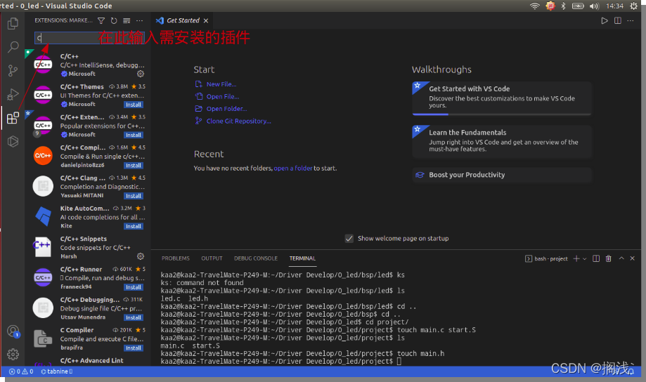This screenshot has width=646, height=382.
Task: Open Boost your Productivity walkthrough
Action: click(x=502, y=175)
